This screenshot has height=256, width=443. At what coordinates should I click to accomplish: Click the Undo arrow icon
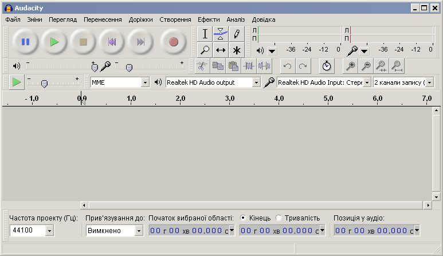288,66
